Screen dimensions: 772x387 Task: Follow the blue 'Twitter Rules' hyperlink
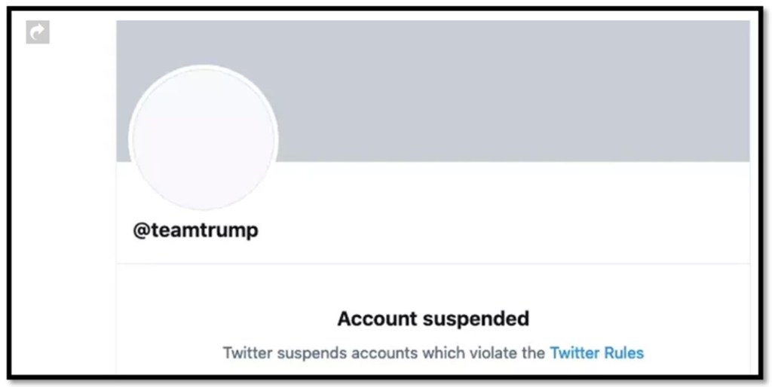pyautogui.click(x=596, y=352)
